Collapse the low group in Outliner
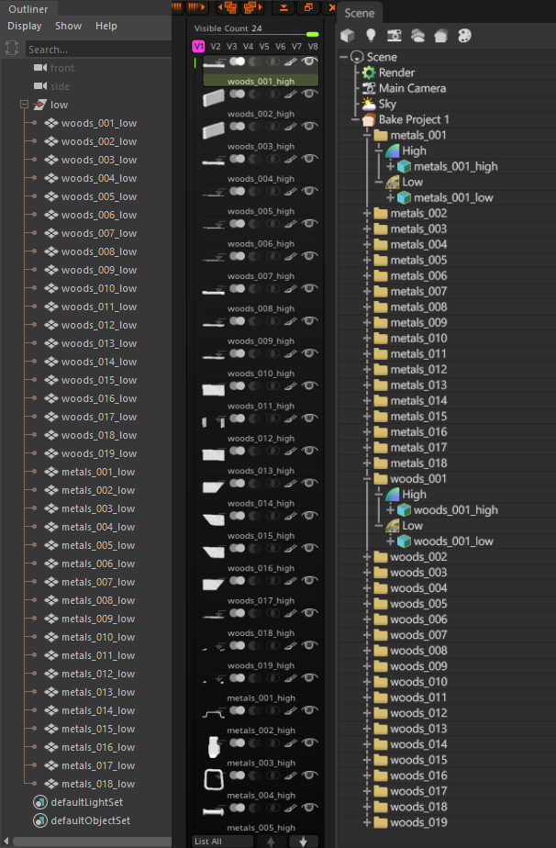This screenshot has width=556, height=848. (x=24, y=105)
